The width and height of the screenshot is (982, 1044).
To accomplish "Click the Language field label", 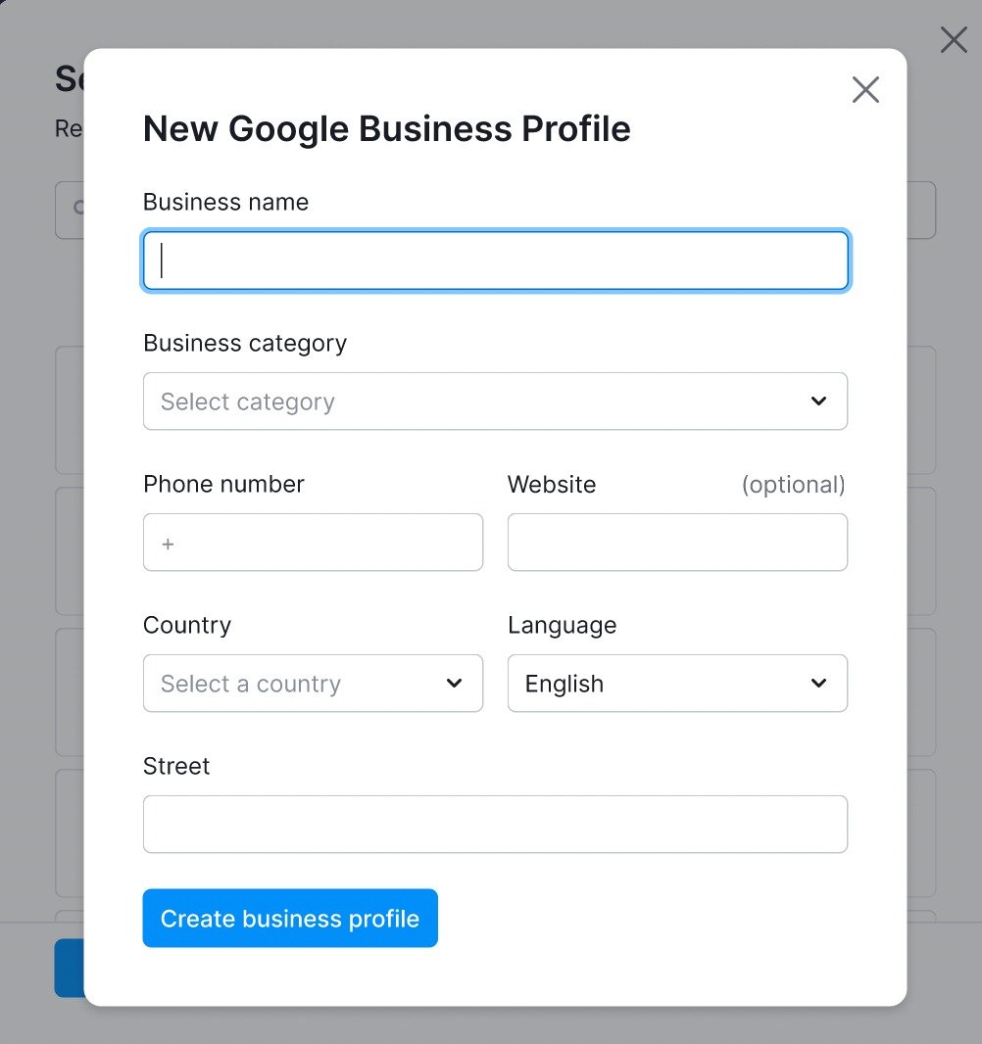I will (562, 625).
